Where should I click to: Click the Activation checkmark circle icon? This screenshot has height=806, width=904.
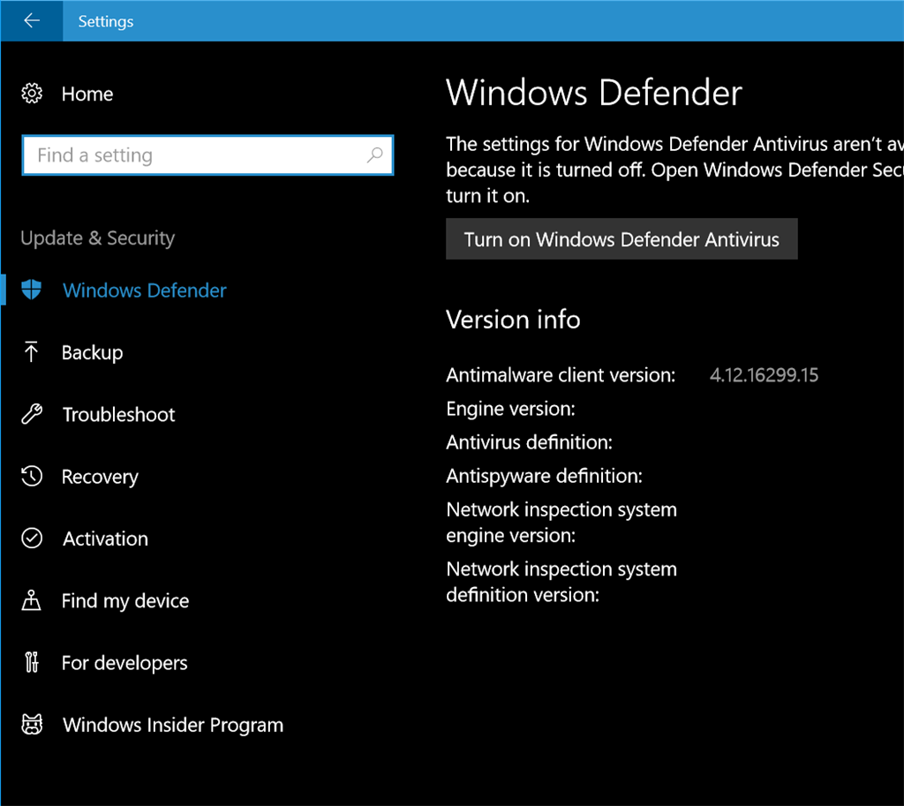tap(32, 538)
